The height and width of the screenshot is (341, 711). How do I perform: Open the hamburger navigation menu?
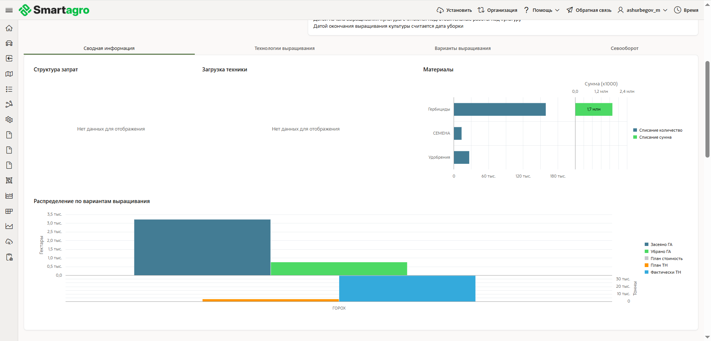click(x=9, y=10)
